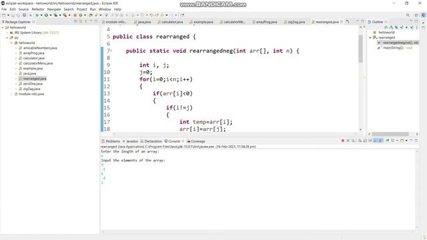Click Remove Launch console icon
This screenshot has width=427, height=240.
pos(348,141)
